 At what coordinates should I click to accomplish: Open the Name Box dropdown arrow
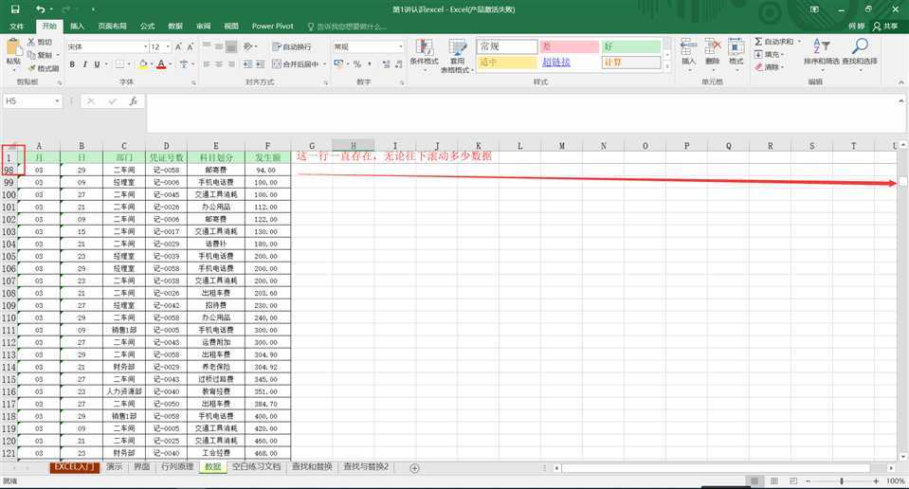click(57, 101)
